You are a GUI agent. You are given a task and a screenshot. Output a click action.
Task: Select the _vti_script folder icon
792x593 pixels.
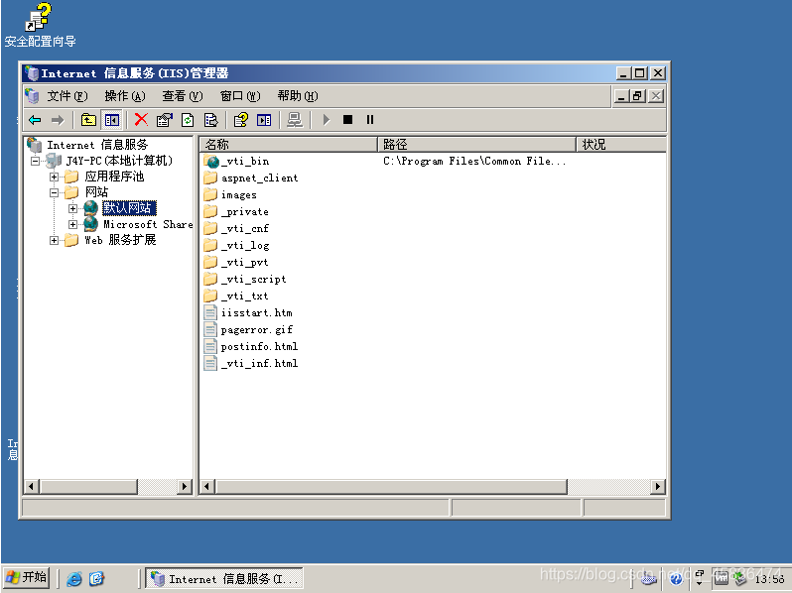[x=210, y=279]
